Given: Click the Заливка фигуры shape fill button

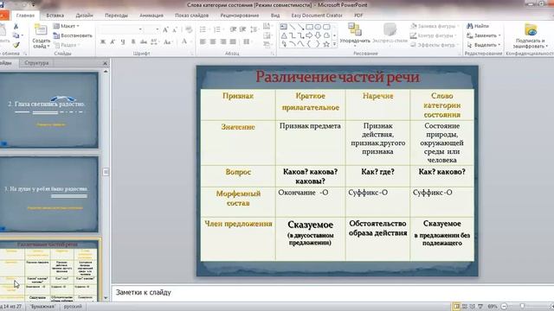Looking at the screenshot, I should [x=435, y=26].
